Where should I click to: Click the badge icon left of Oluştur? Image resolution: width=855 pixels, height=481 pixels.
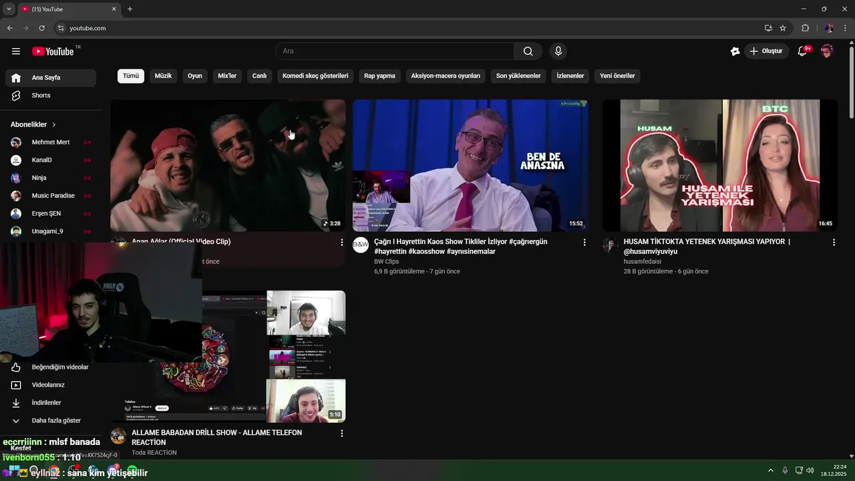(x=735, y=51)
